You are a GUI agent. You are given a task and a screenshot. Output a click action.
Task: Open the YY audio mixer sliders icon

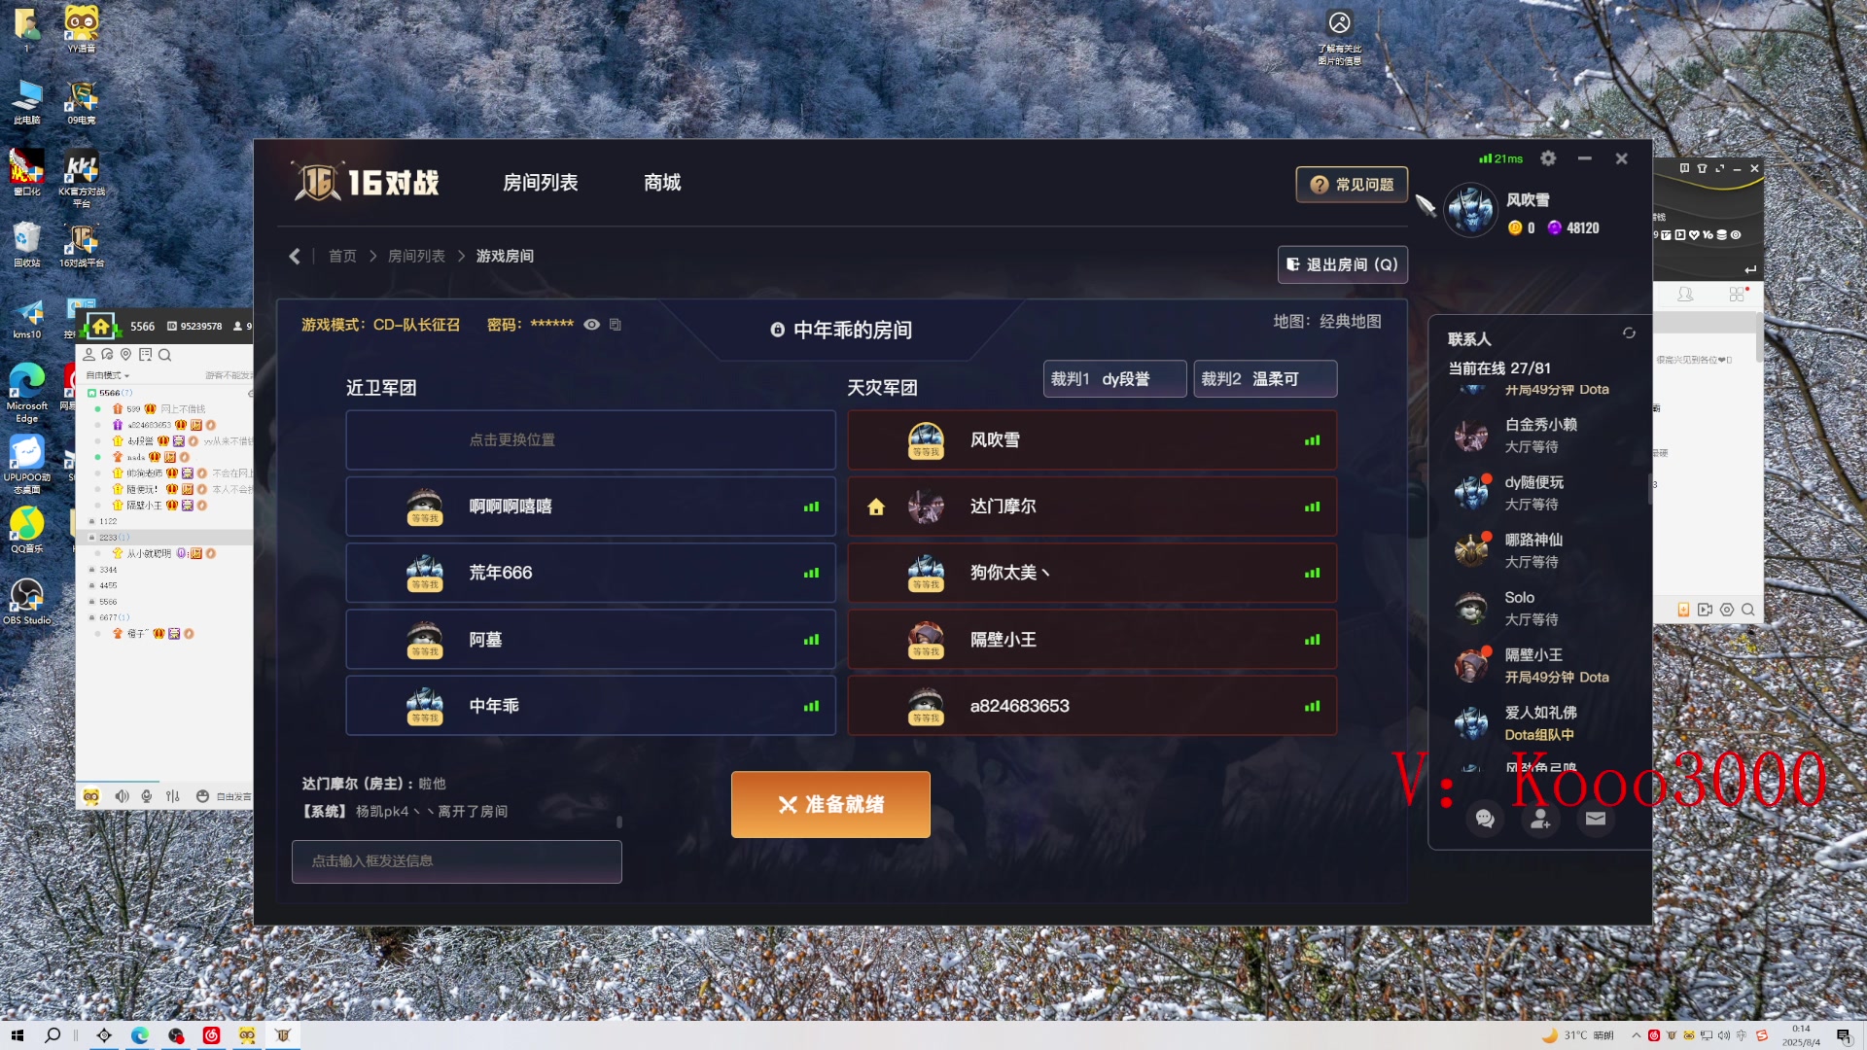(x=173, y=796)
